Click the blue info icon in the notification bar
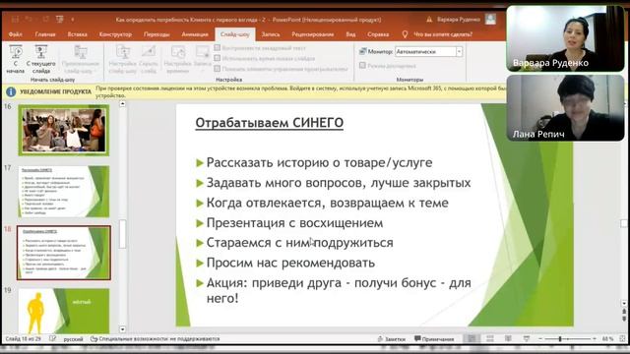The image size is (630, 354). (11, 91)
